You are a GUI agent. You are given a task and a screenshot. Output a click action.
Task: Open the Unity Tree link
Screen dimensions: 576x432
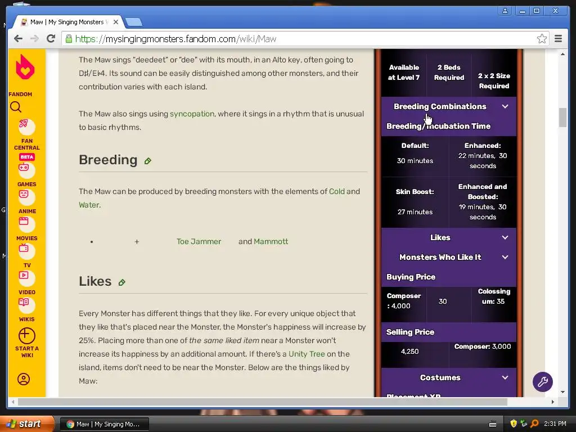click(x=307, y=354)
